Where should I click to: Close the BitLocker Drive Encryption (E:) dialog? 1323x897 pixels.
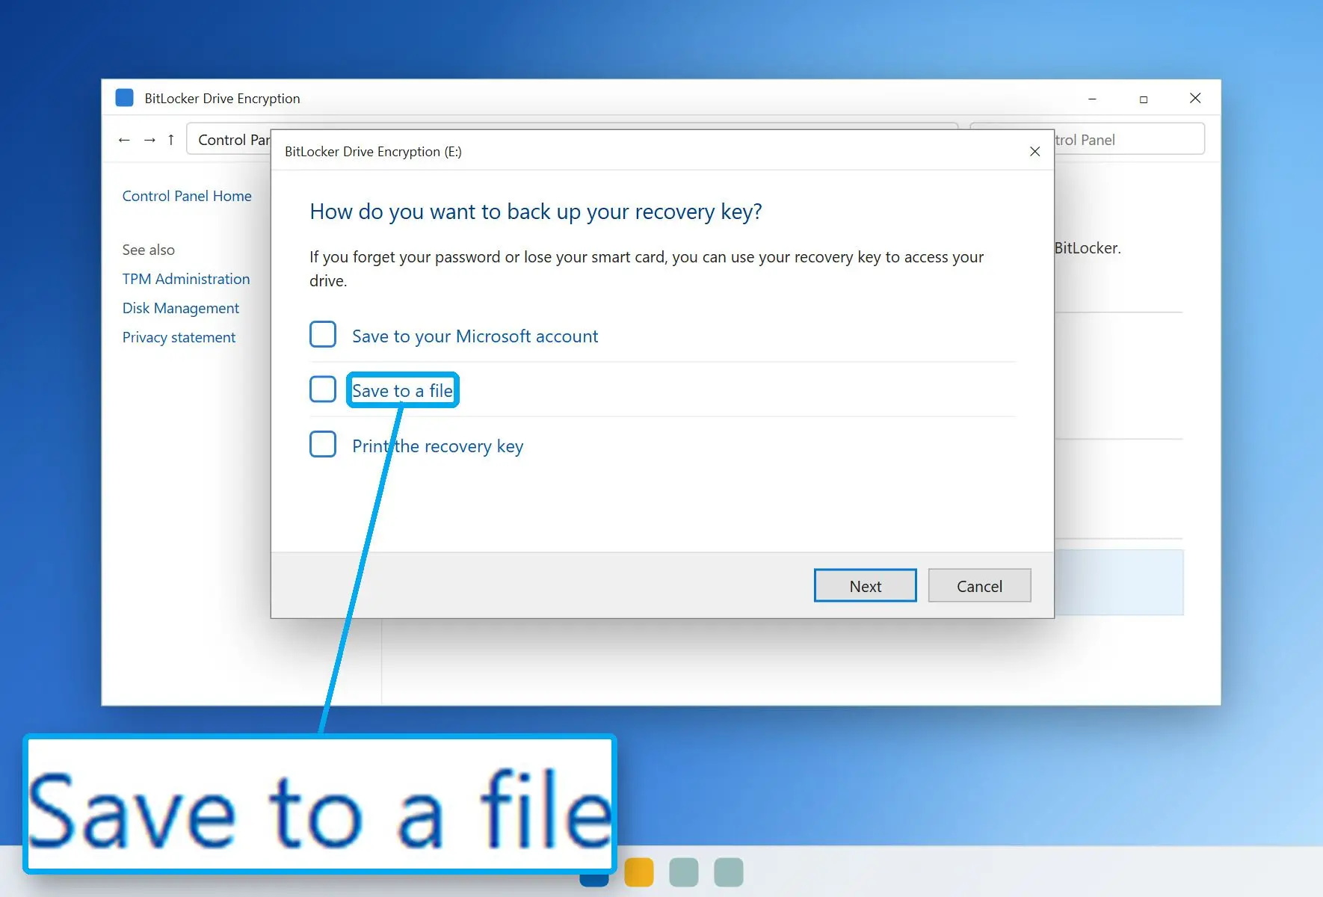(x=1034, y=152)
